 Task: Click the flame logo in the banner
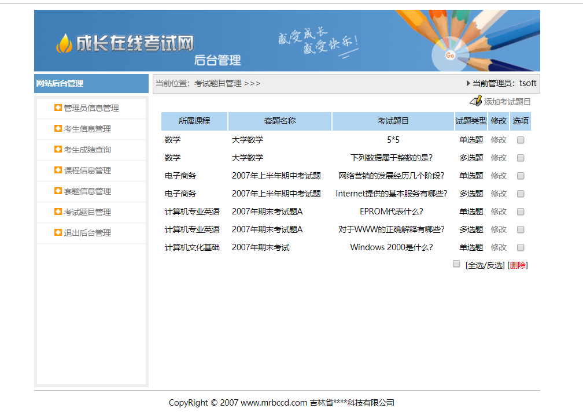click(x=64, y=44)
